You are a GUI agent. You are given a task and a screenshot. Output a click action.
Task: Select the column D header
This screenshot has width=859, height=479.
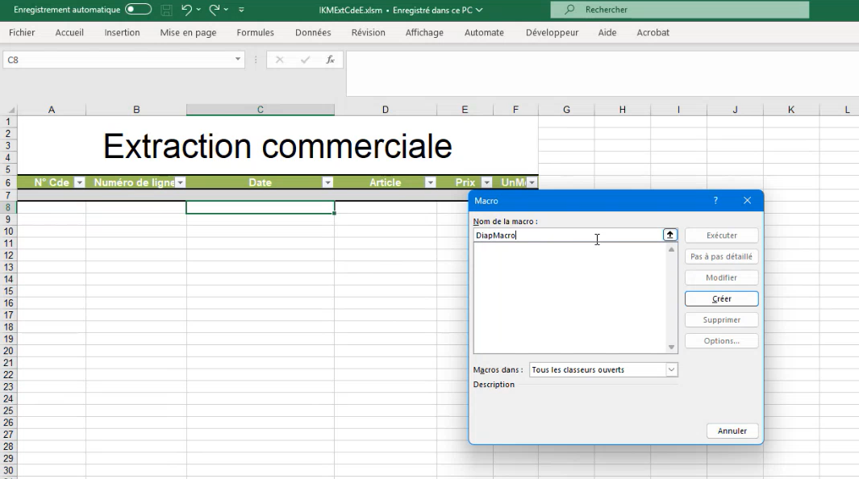pyautogui.click(x=386, y=110)
